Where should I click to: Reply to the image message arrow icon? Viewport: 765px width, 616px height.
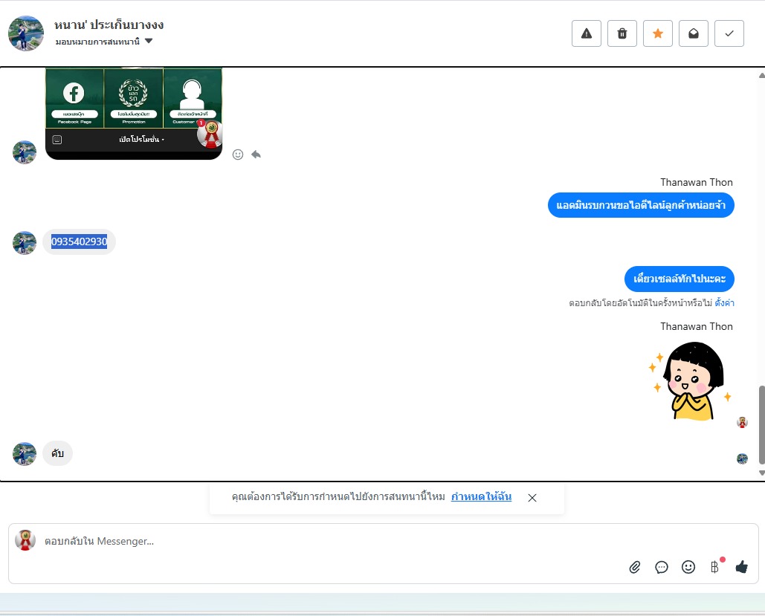pos(256,155)
